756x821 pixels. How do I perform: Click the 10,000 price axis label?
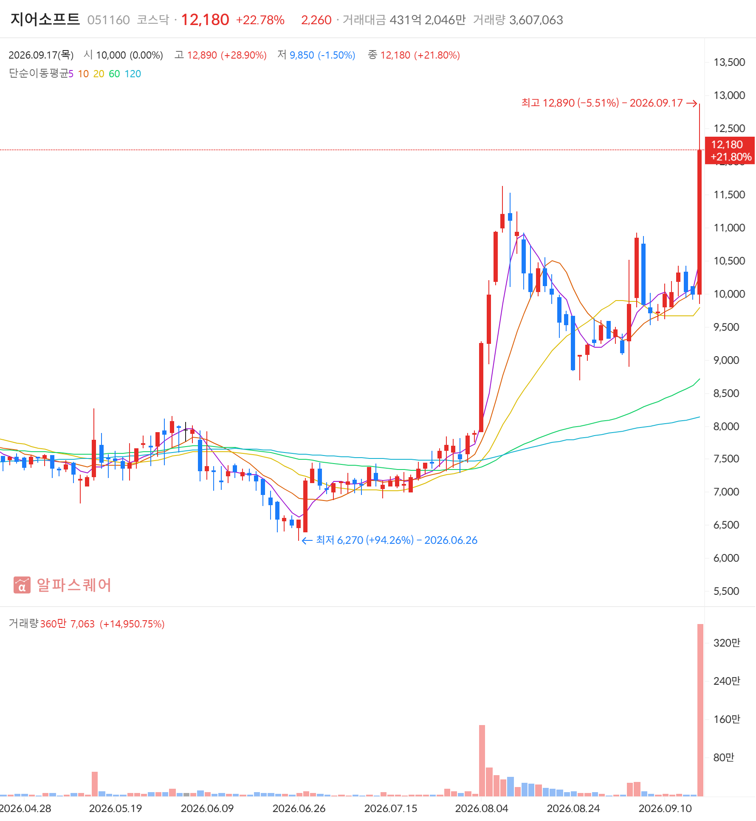pos(729,294)
